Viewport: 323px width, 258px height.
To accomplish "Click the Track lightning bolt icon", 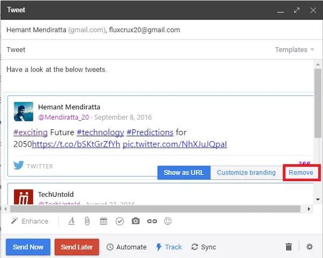I will tap(159, 247).
